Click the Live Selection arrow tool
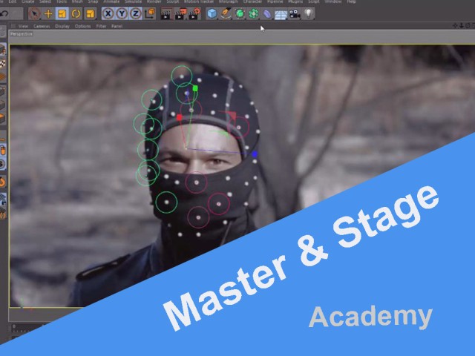This screenshot has height=356, width=475. pos(34,13)
